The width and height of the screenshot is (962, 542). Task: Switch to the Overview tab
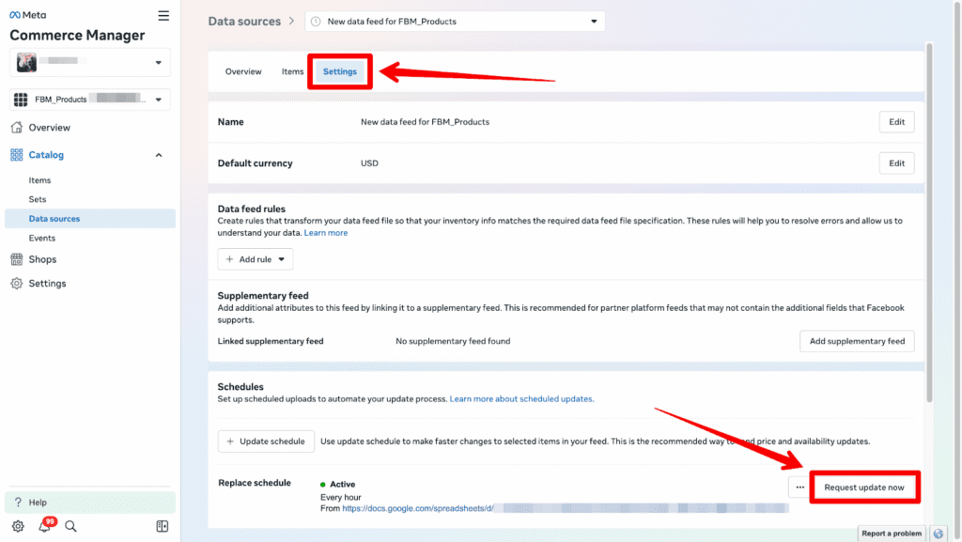tap(243, 71)
